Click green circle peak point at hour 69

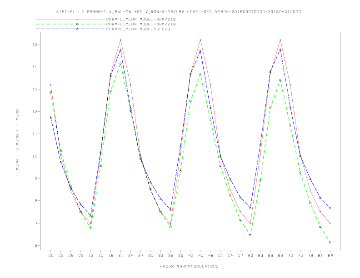280,80
